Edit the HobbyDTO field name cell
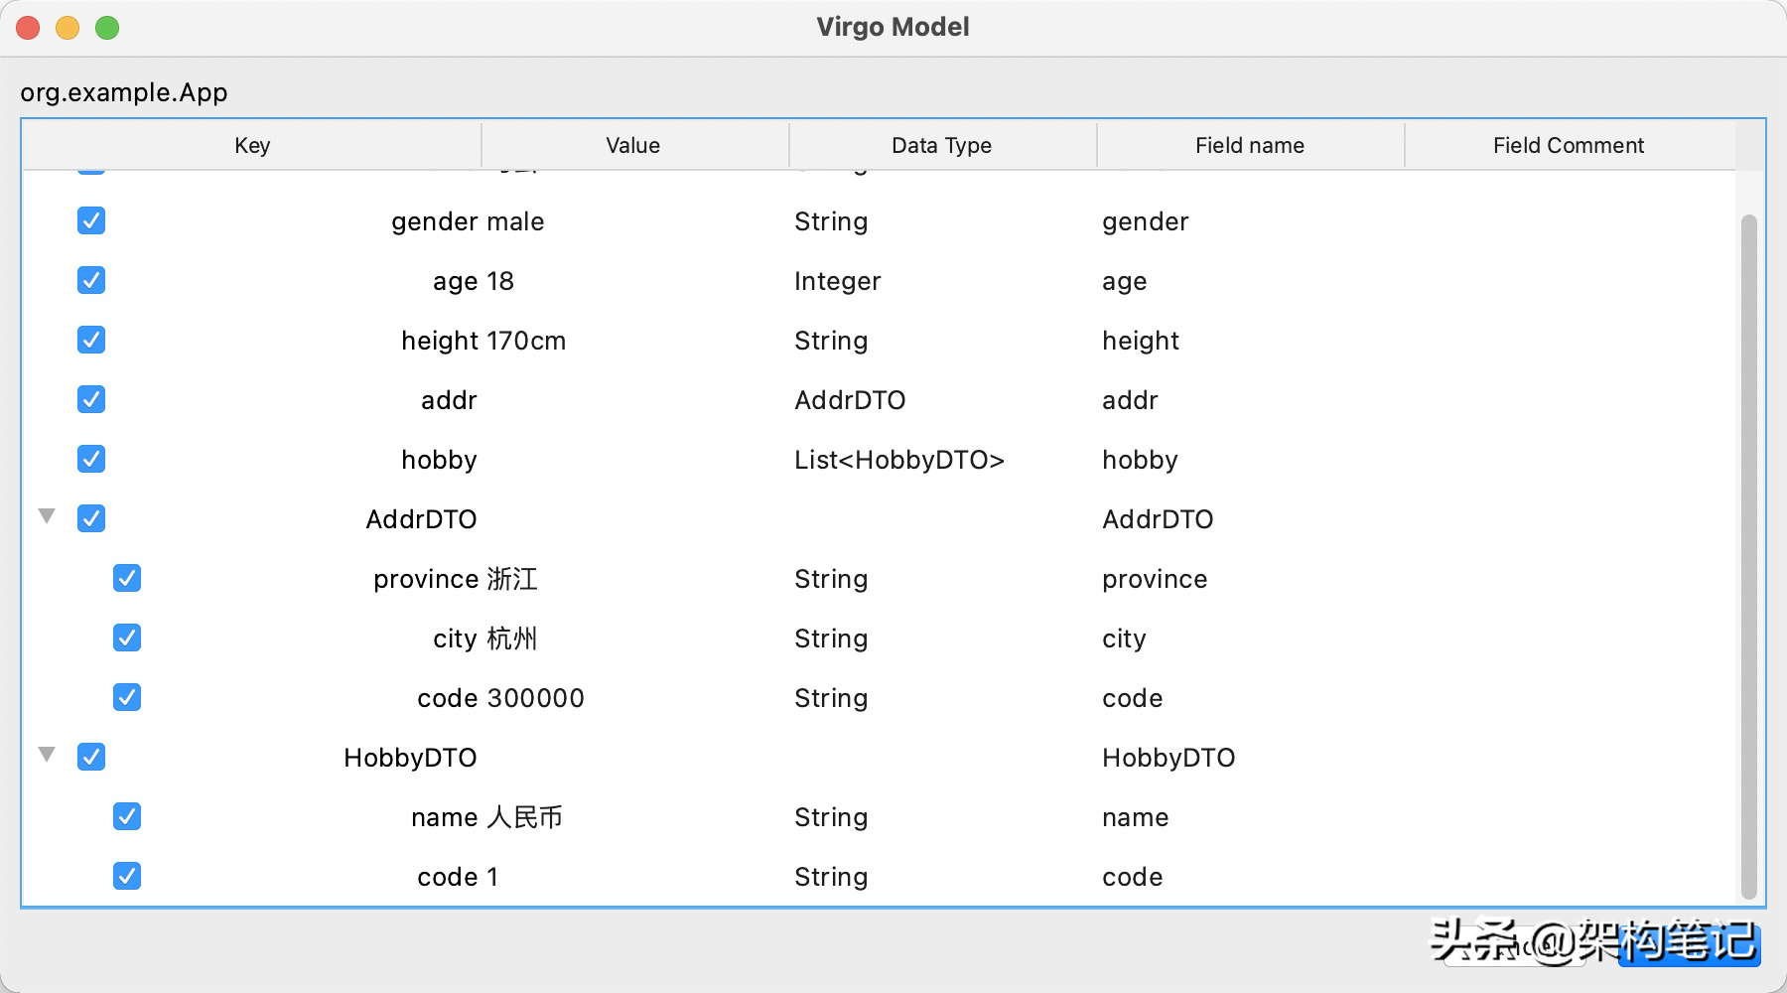1787x993 pixels. point(1168,758)
